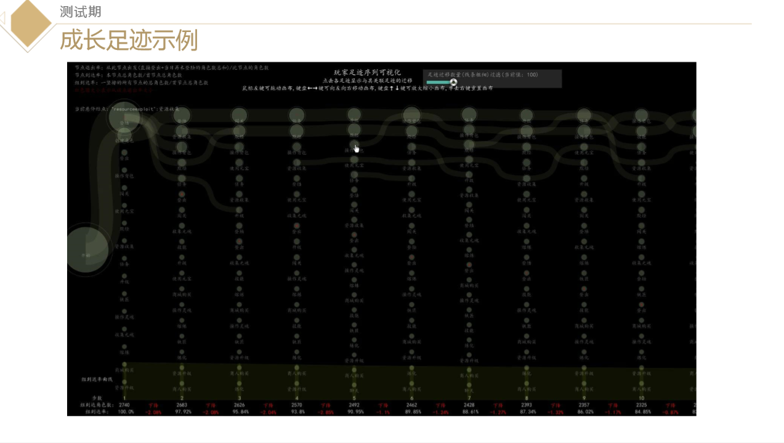The image size is (784, 443).
Task: Click the teal filled slider track
Action: (x=438, y=82)
